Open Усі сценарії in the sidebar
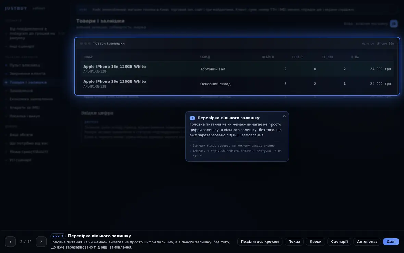 click(x=20, y=160)
